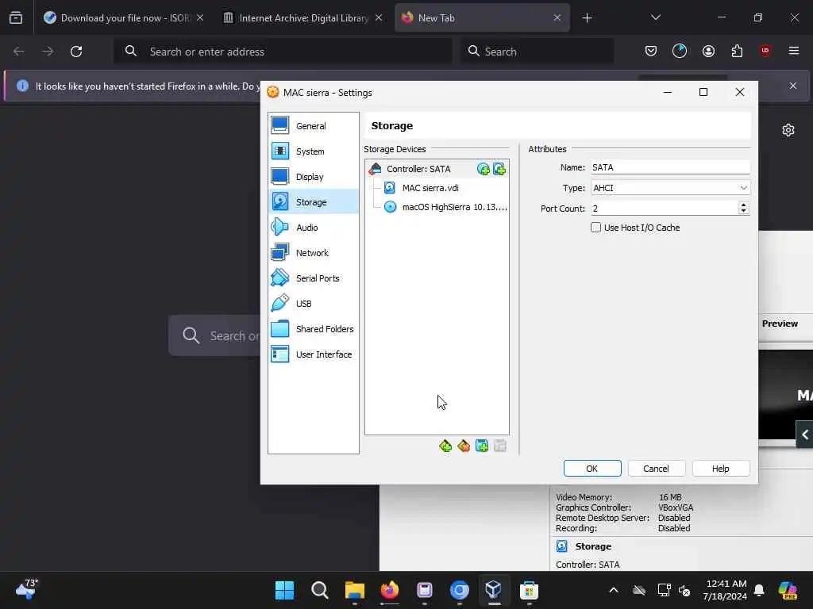Click Port Count spinner arrows
This screenshot has height=609, width=813.
743,209
